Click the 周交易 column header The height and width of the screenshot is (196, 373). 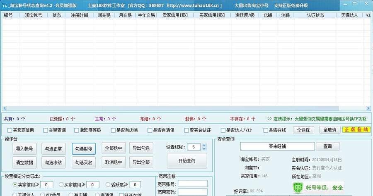(x=104, y=15)
